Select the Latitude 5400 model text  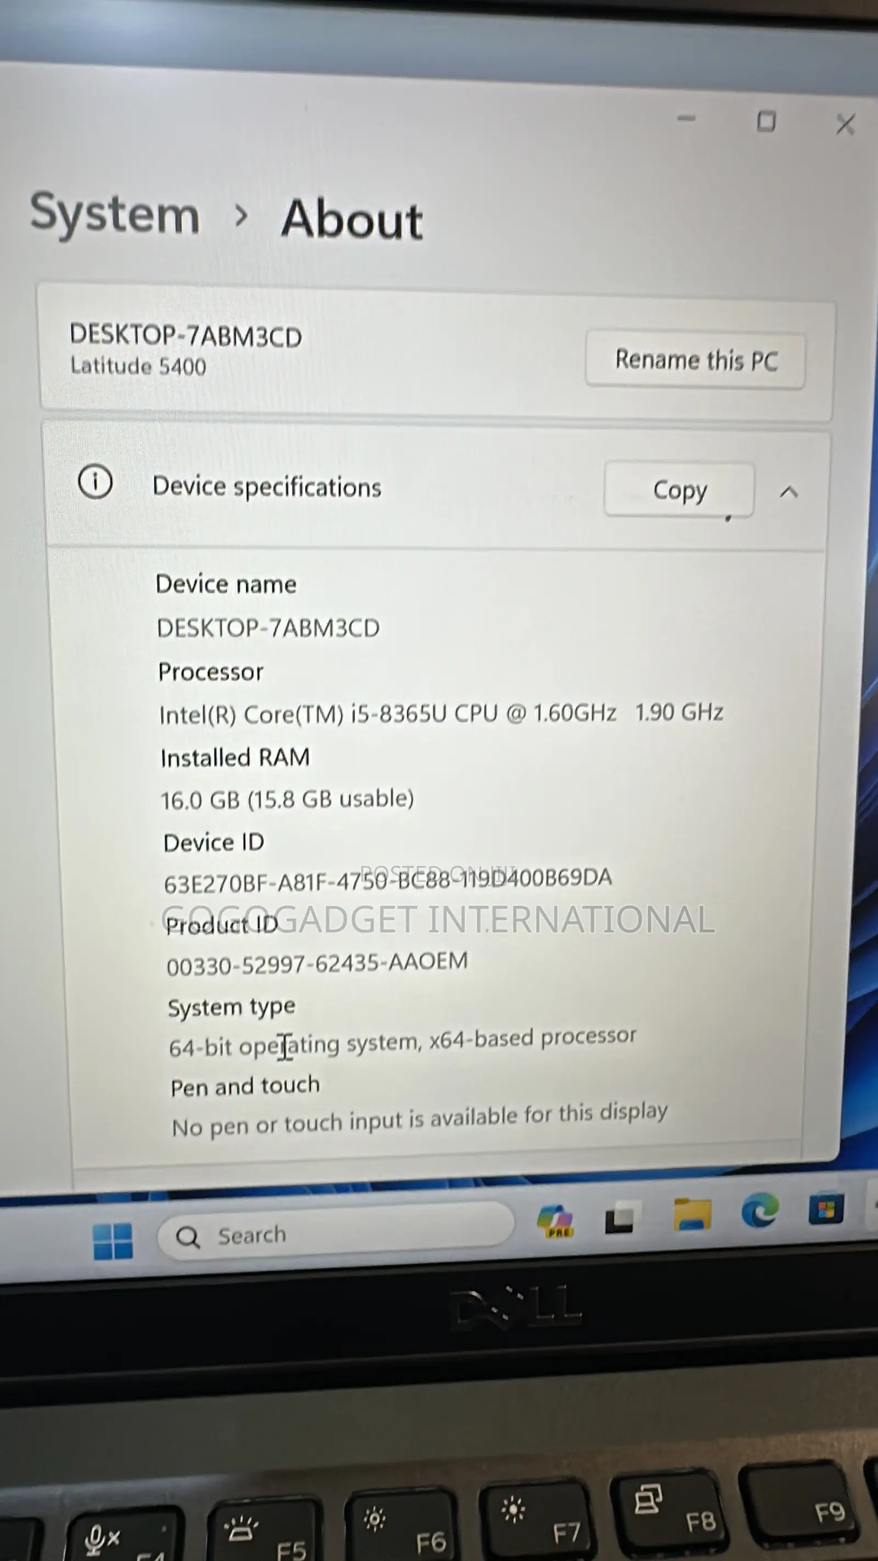(x=138, y=365)
